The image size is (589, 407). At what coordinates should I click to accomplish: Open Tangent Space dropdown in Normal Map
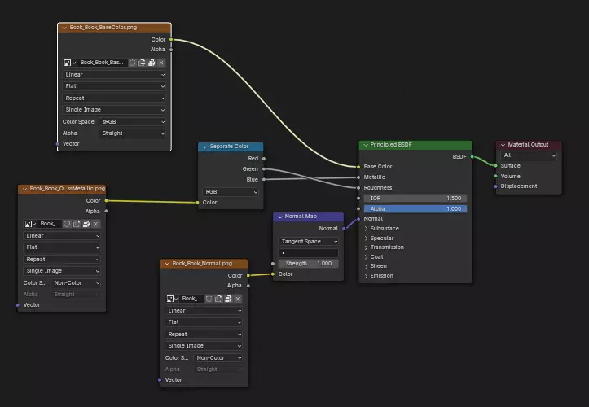pos(308,242)
